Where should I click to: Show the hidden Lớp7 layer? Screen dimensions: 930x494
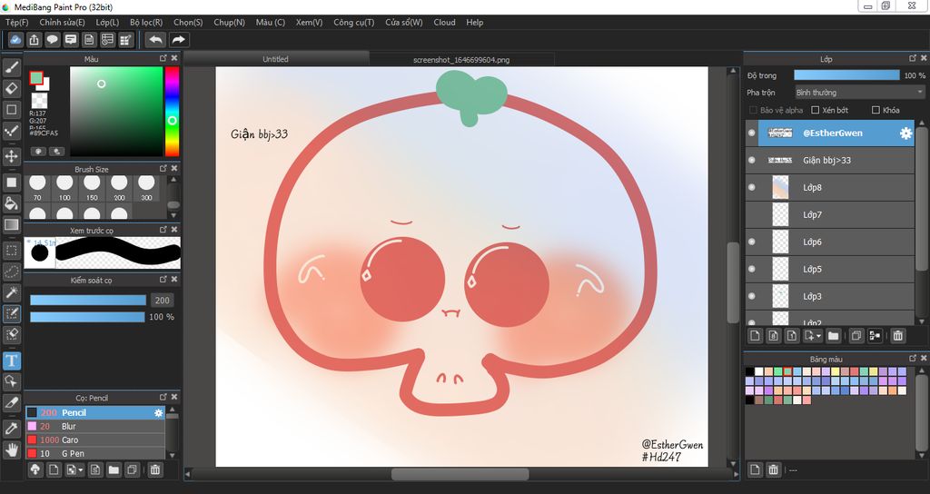(x=751, y=214)
